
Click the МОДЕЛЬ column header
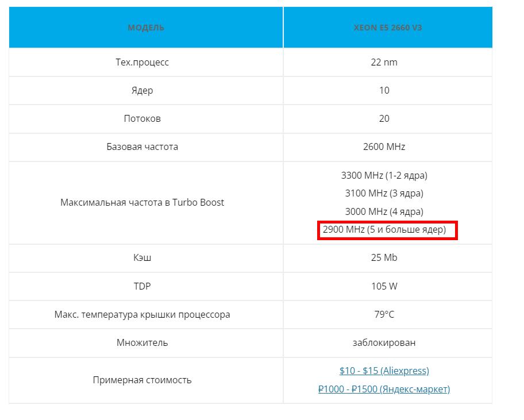coord(146,28)
